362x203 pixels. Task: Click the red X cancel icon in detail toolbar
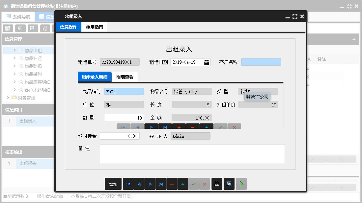(235, 126)
